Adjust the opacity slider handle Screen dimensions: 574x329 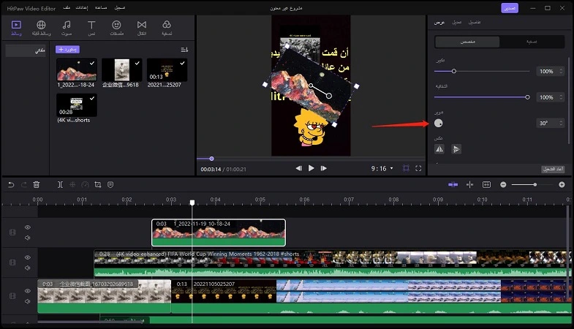pos(527,97)
